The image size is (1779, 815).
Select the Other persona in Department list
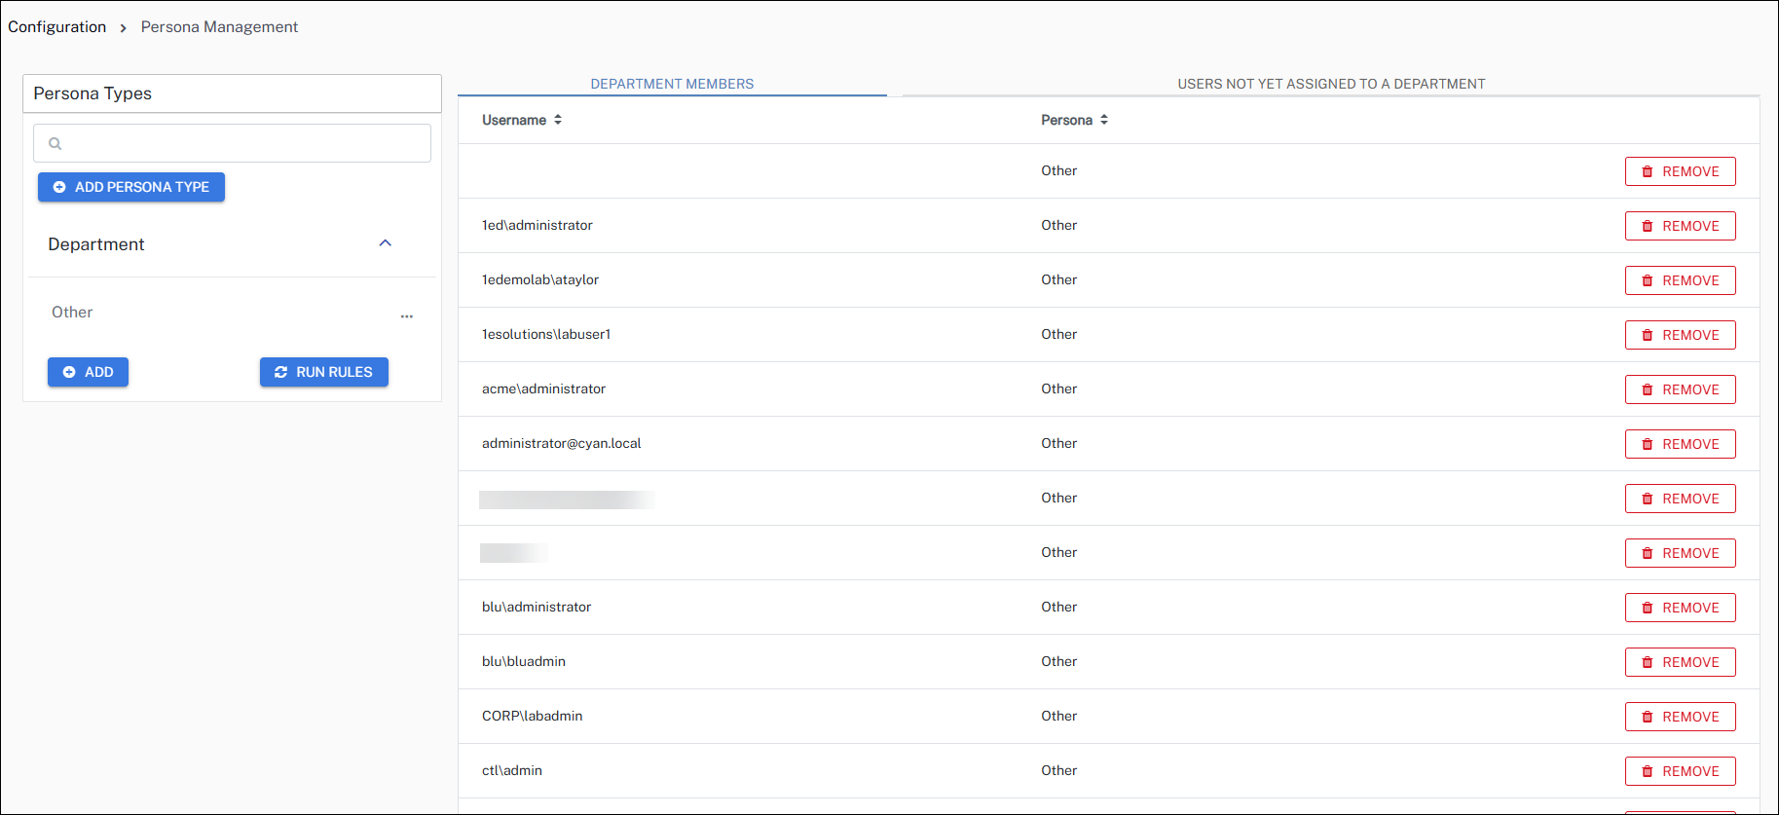tap(73, 313)
